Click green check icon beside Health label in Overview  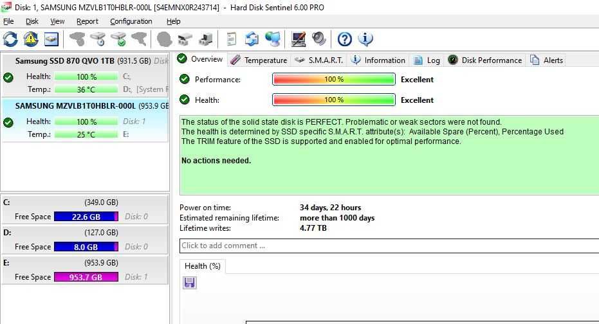[185, 100]
